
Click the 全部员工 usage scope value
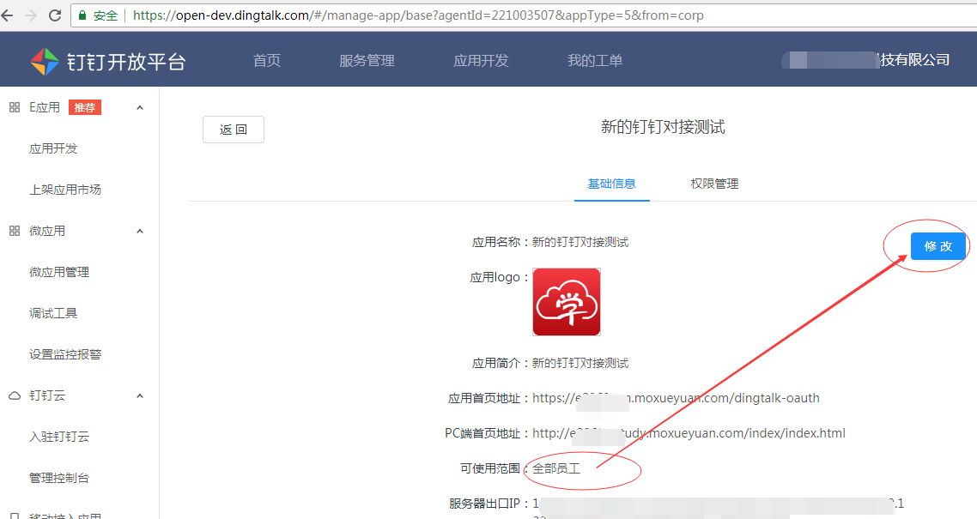tap(556, 468)
